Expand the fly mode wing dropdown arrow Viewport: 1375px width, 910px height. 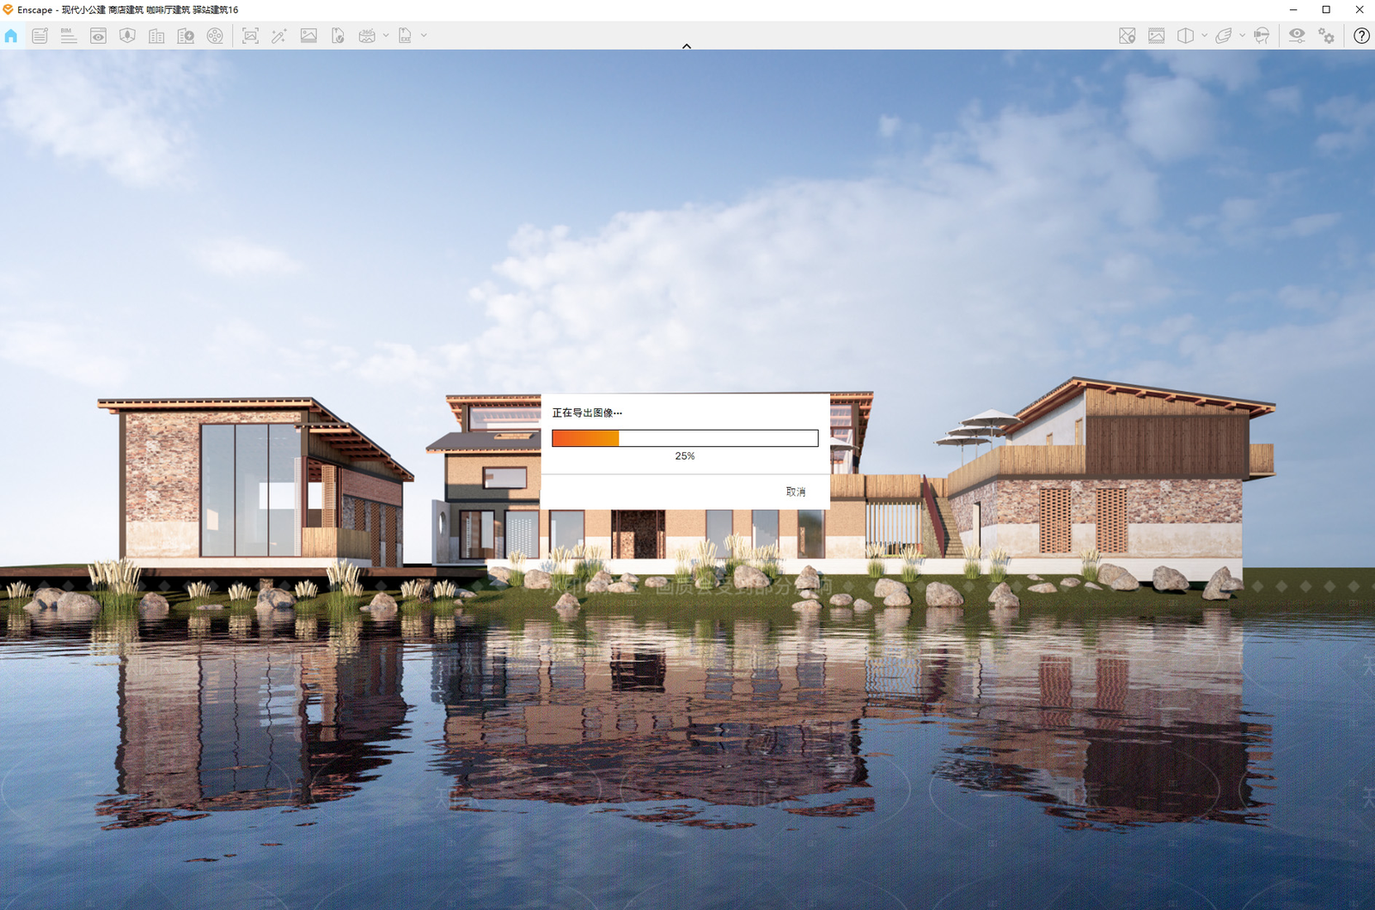click(1242, 36)
